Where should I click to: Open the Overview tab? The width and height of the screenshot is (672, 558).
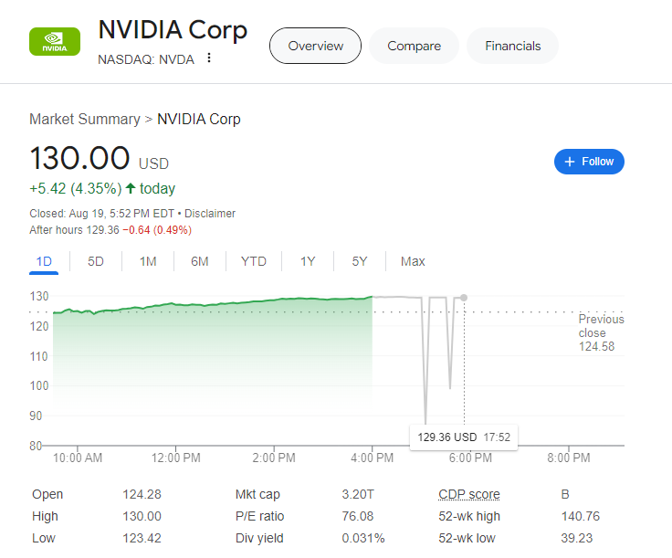pyautogui.click(x=315, y=46)
